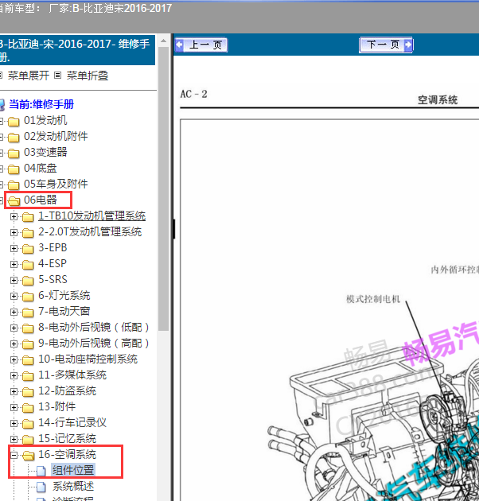
Task: Expand the 14-行车记录仪 node
Action: tap(14, 424)
